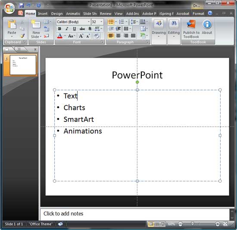Toggle Text Shadow formatting
Viewport: 237px width, 230px height.
point(90,29)
